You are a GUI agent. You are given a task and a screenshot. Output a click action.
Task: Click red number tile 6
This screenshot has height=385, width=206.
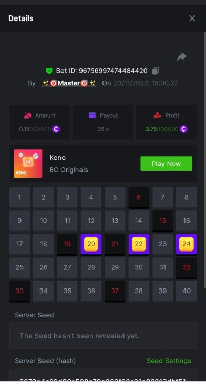pyautogui.click(x=139, y=198)
